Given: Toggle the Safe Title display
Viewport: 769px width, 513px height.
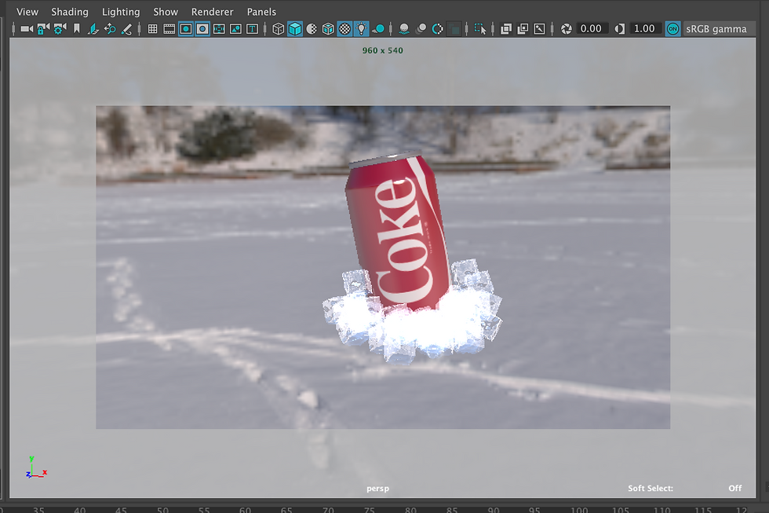Looking at the screenshot, I should tap(253, 29).
